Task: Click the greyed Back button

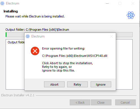Action: 80,103
